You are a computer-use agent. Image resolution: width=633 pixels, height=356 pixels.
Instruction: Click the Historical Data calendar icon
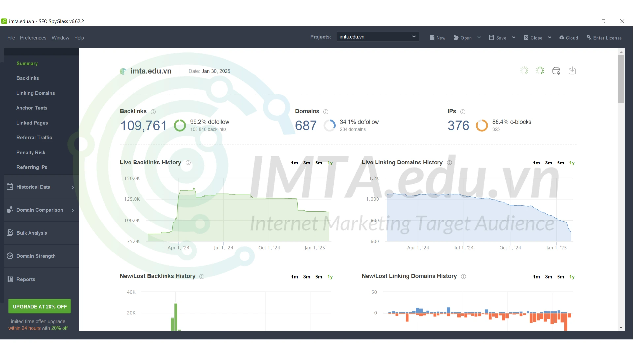click(x=10, y=187)
